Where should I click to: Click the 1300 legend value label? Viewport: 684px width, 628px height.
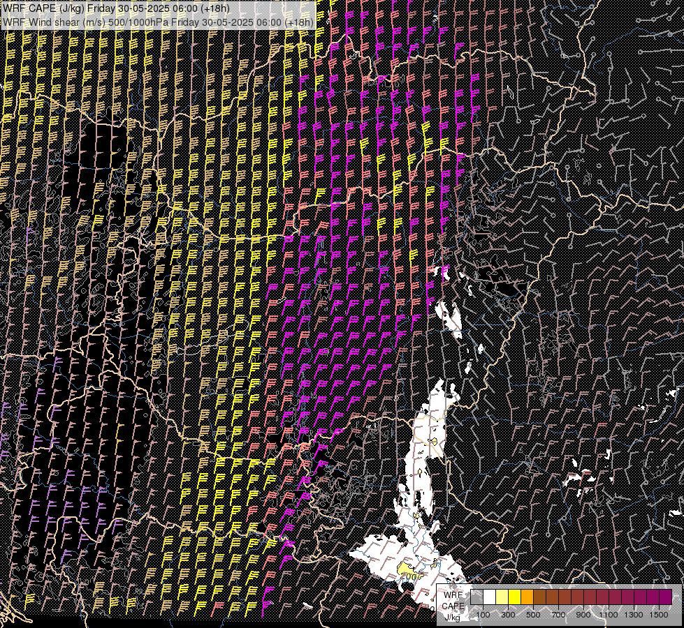[634, 615]
